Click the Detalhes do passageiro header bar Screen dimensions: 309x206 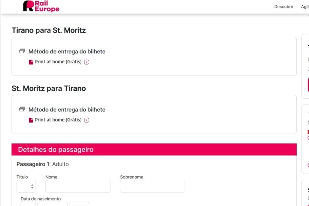[x=154, y=150]
